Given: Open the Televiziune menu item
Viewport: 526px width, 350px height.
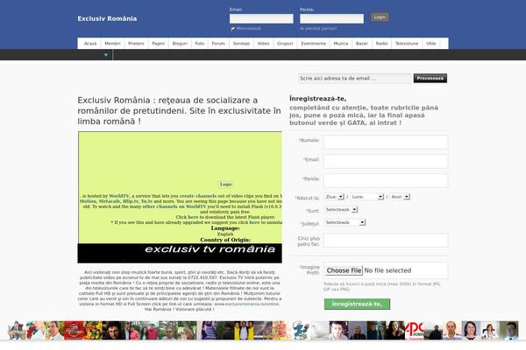Looking at the screenshot, I should coord(407,44).
